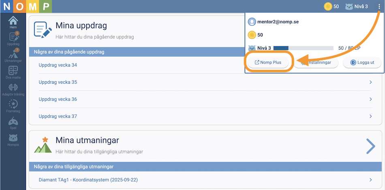Open Uppdrag in the sidebar
The image size is (385, 190).
coord(13,39)
